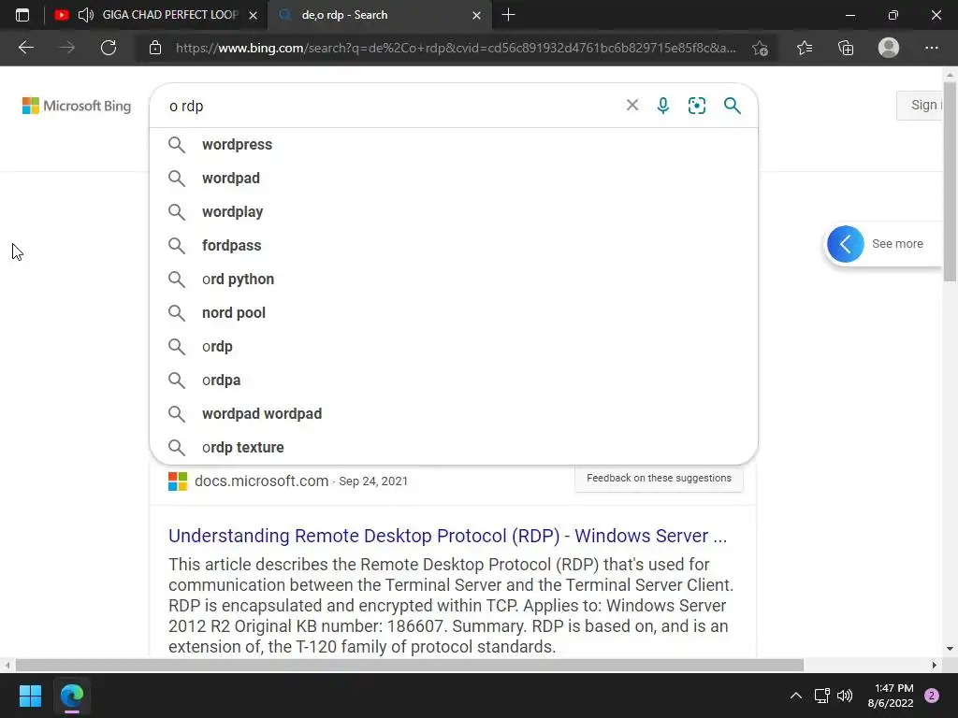Refresh the current page
Image resolution: width=958 pixels, height=718 pixels.
[109, 48]
